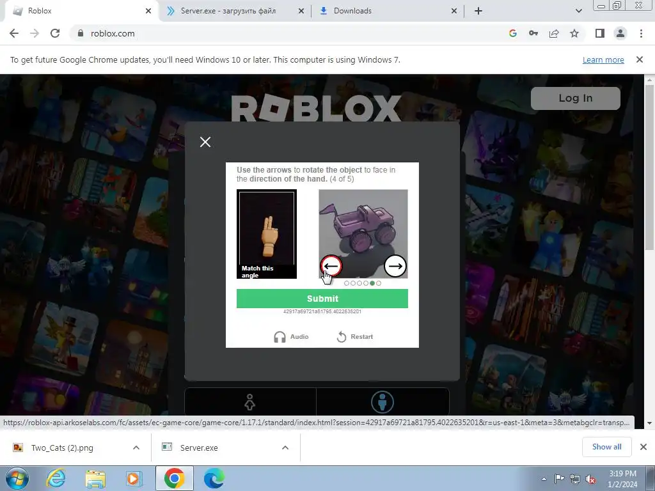Image resolution: width=655 pixels, height=491 pixels.
Task: Open Windows Explorer from taskbar
Action: [x=96, y=478]
